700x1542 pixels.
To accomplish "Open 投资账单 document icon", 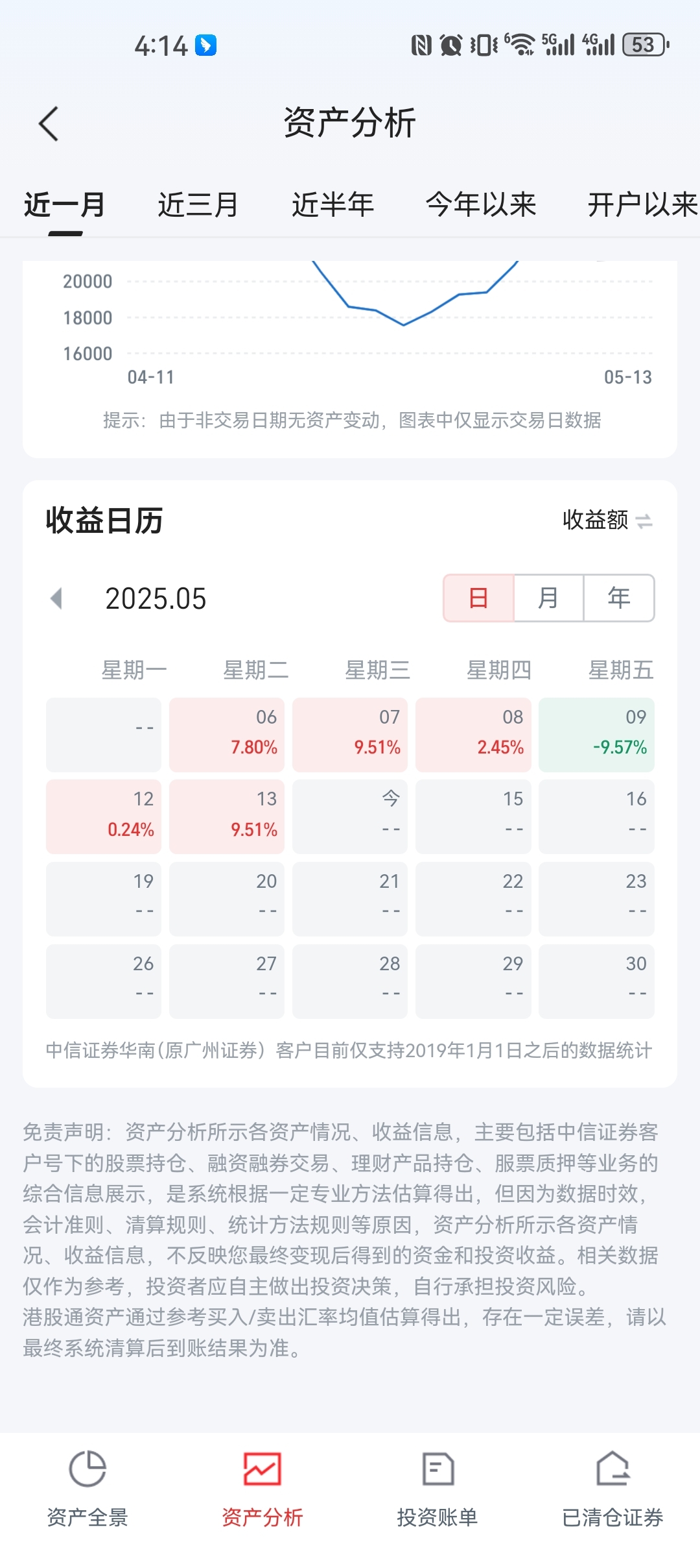I will pyautogui.click(x=437, y=1469).
